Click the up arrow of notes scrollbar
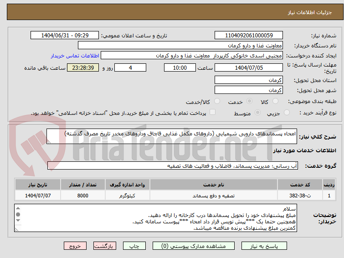 point(18,208)
